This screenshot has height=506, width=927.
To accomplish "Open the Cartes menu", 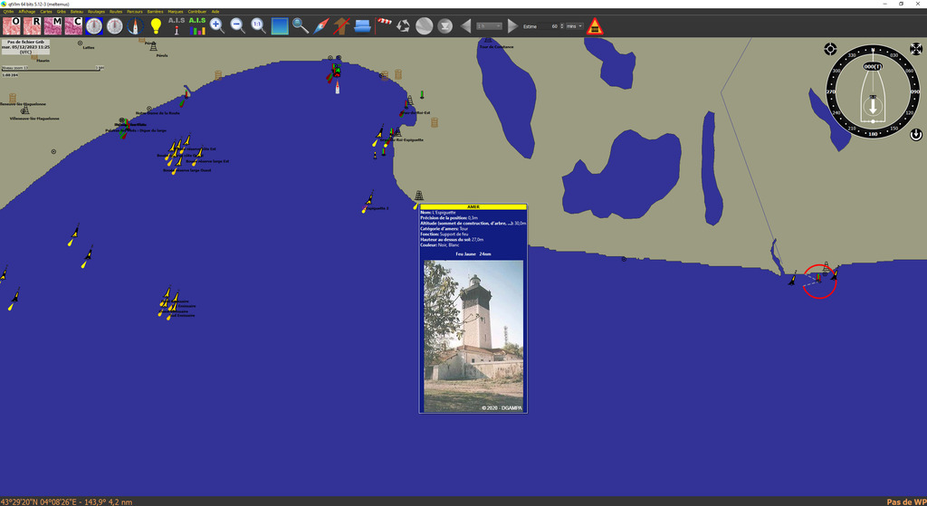I will click(x=45, y=11).
